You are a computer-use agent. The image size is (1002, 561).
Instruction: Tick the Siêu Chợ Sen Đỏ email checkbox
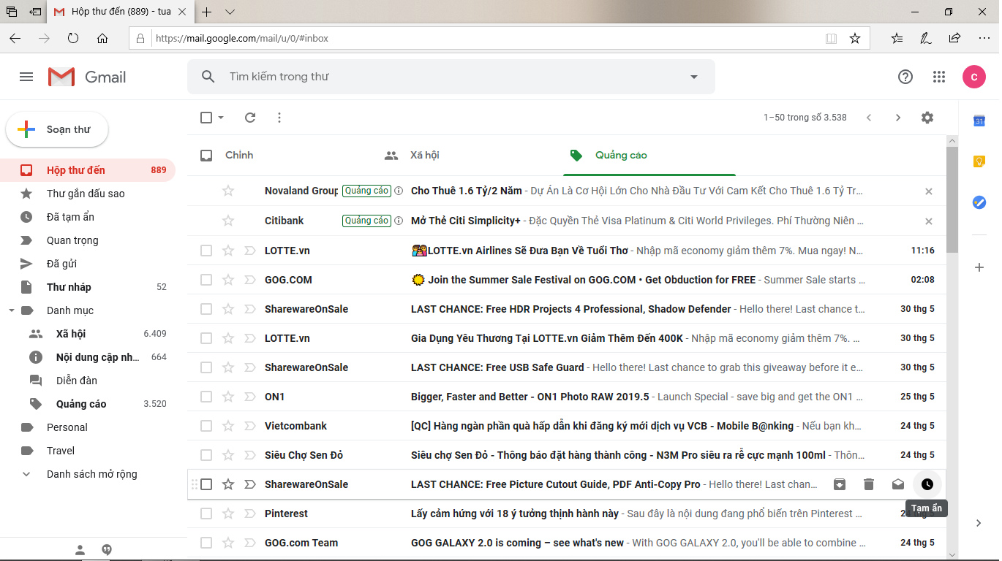[206, 455]
